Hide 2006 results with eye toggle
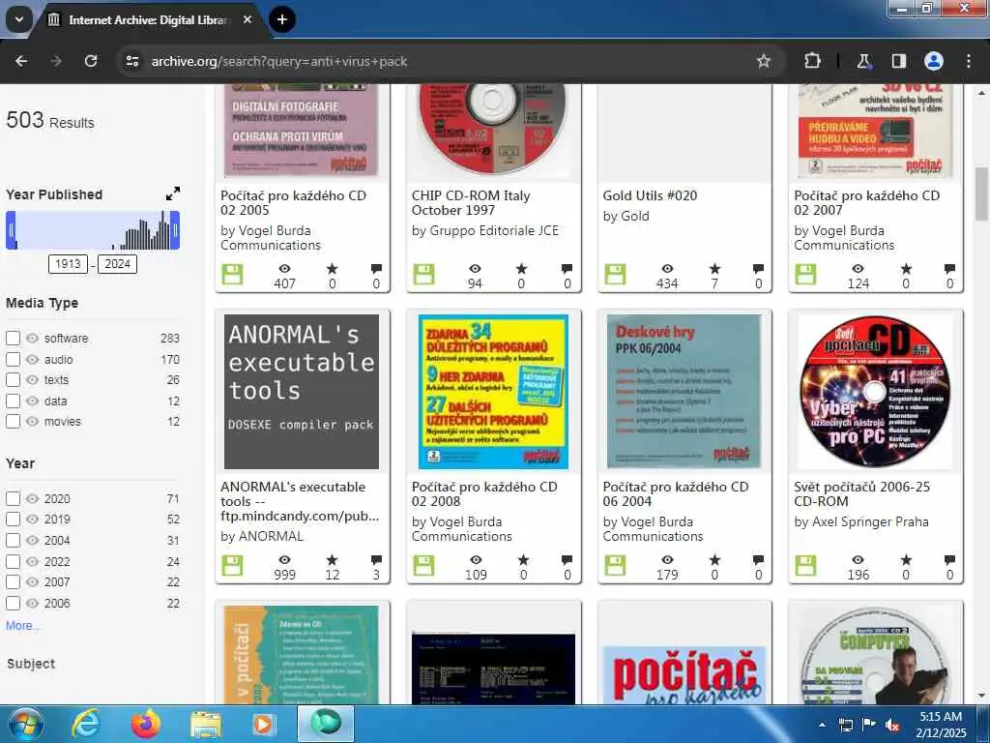990x743 pixels. click(x=32, y=603)
